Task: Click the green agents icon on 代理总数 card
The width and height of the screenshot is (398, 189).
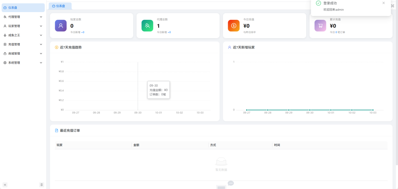Action: tap(147, 26)
